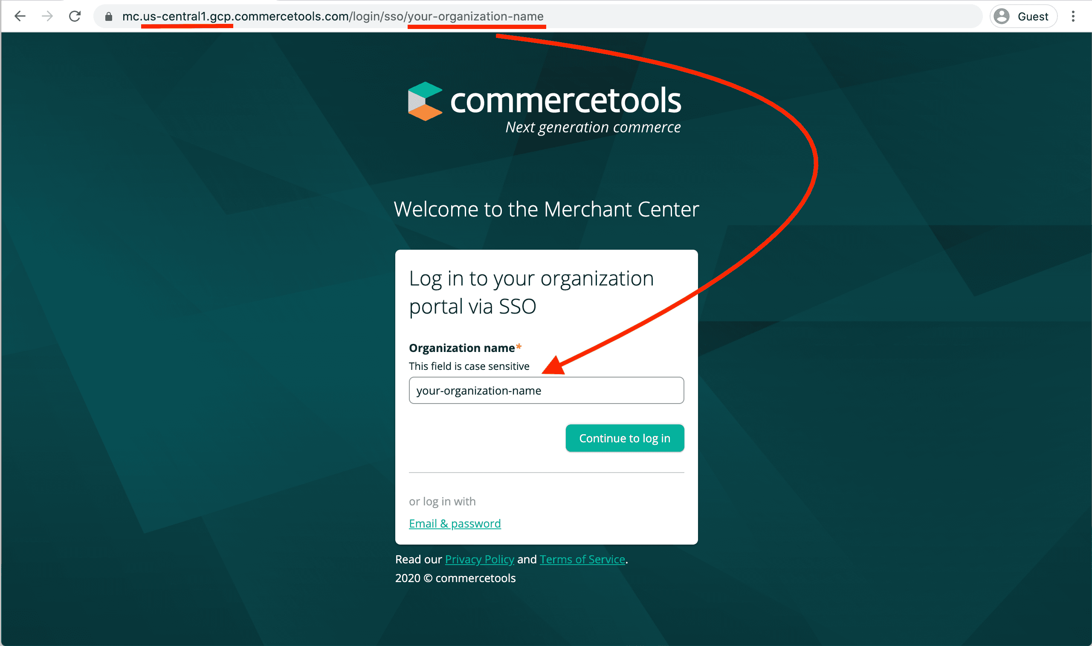Click the browser forward arrow
Image resolution: width=1092 pixels, height=646 pixels.
47,17
